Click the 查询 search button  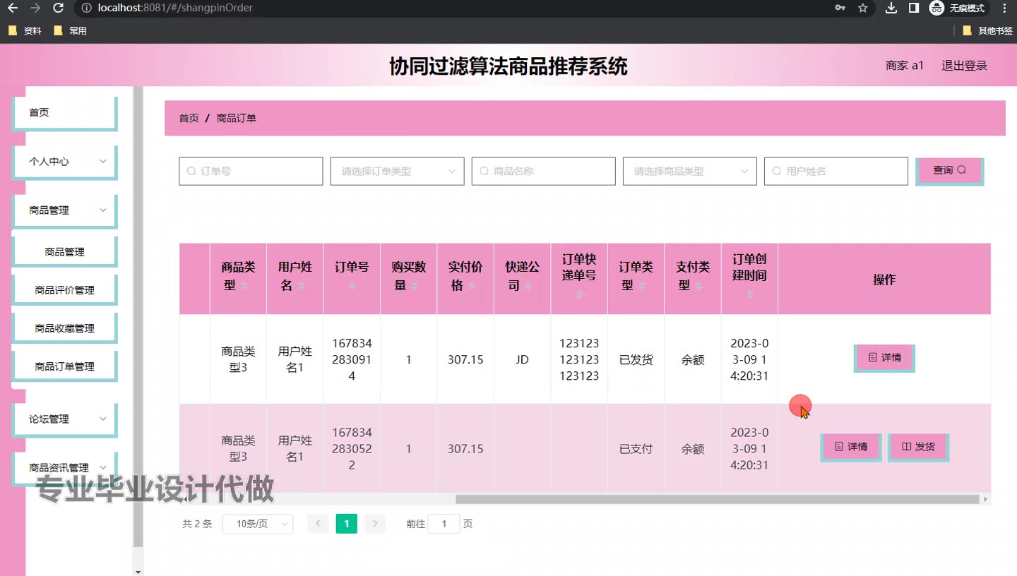(949, 171)
